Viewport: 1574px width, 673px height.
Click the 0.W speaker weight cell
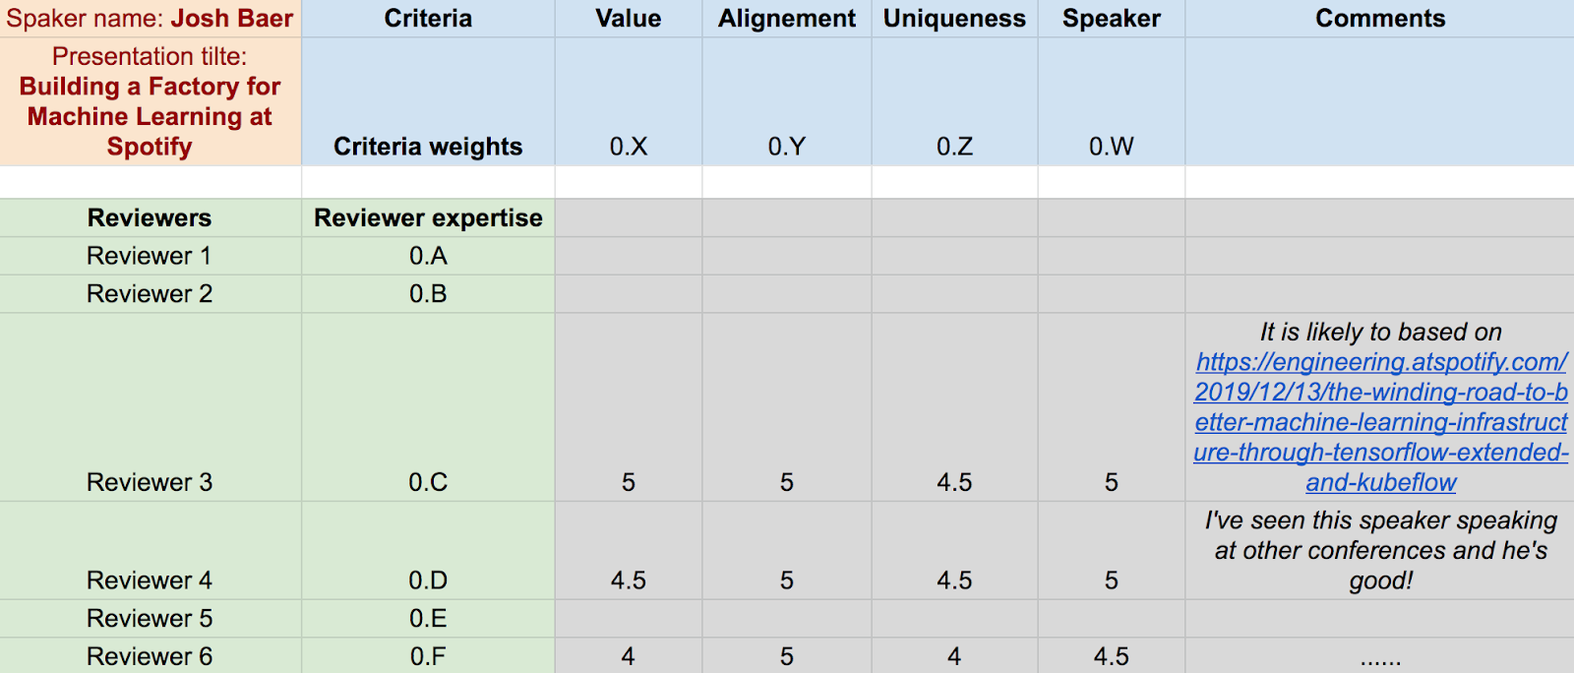(x=1111, y=147)
